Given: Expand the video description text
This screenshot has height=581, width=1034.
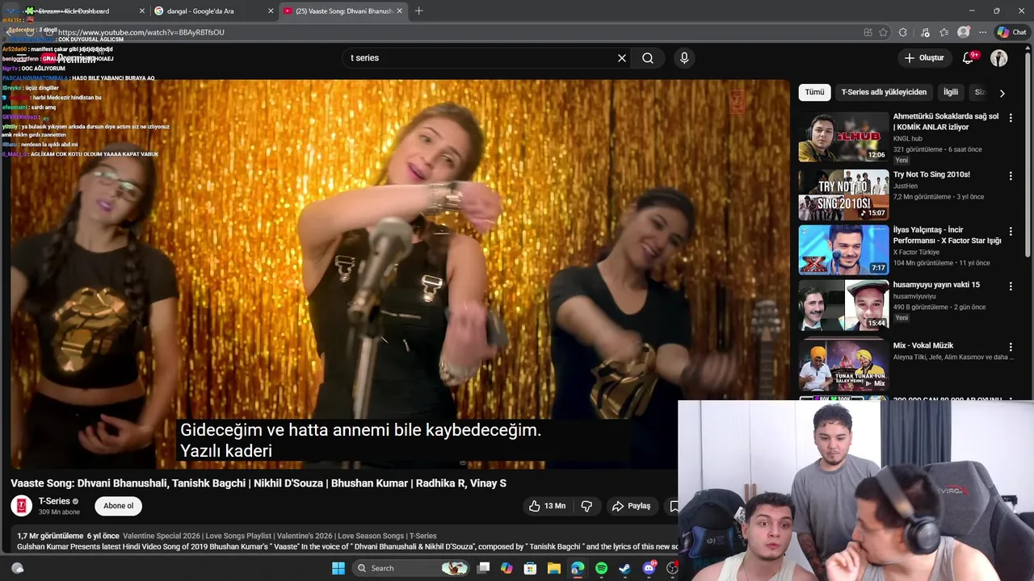Looking at the screenshot, I should click(347, 541).
